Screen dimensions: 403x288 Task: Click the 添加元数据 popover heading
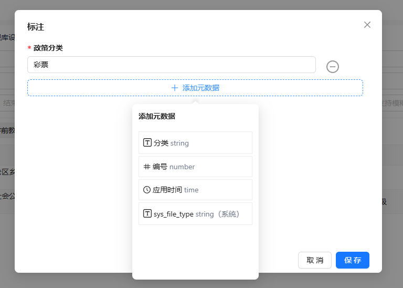click(x=157, y=116)
